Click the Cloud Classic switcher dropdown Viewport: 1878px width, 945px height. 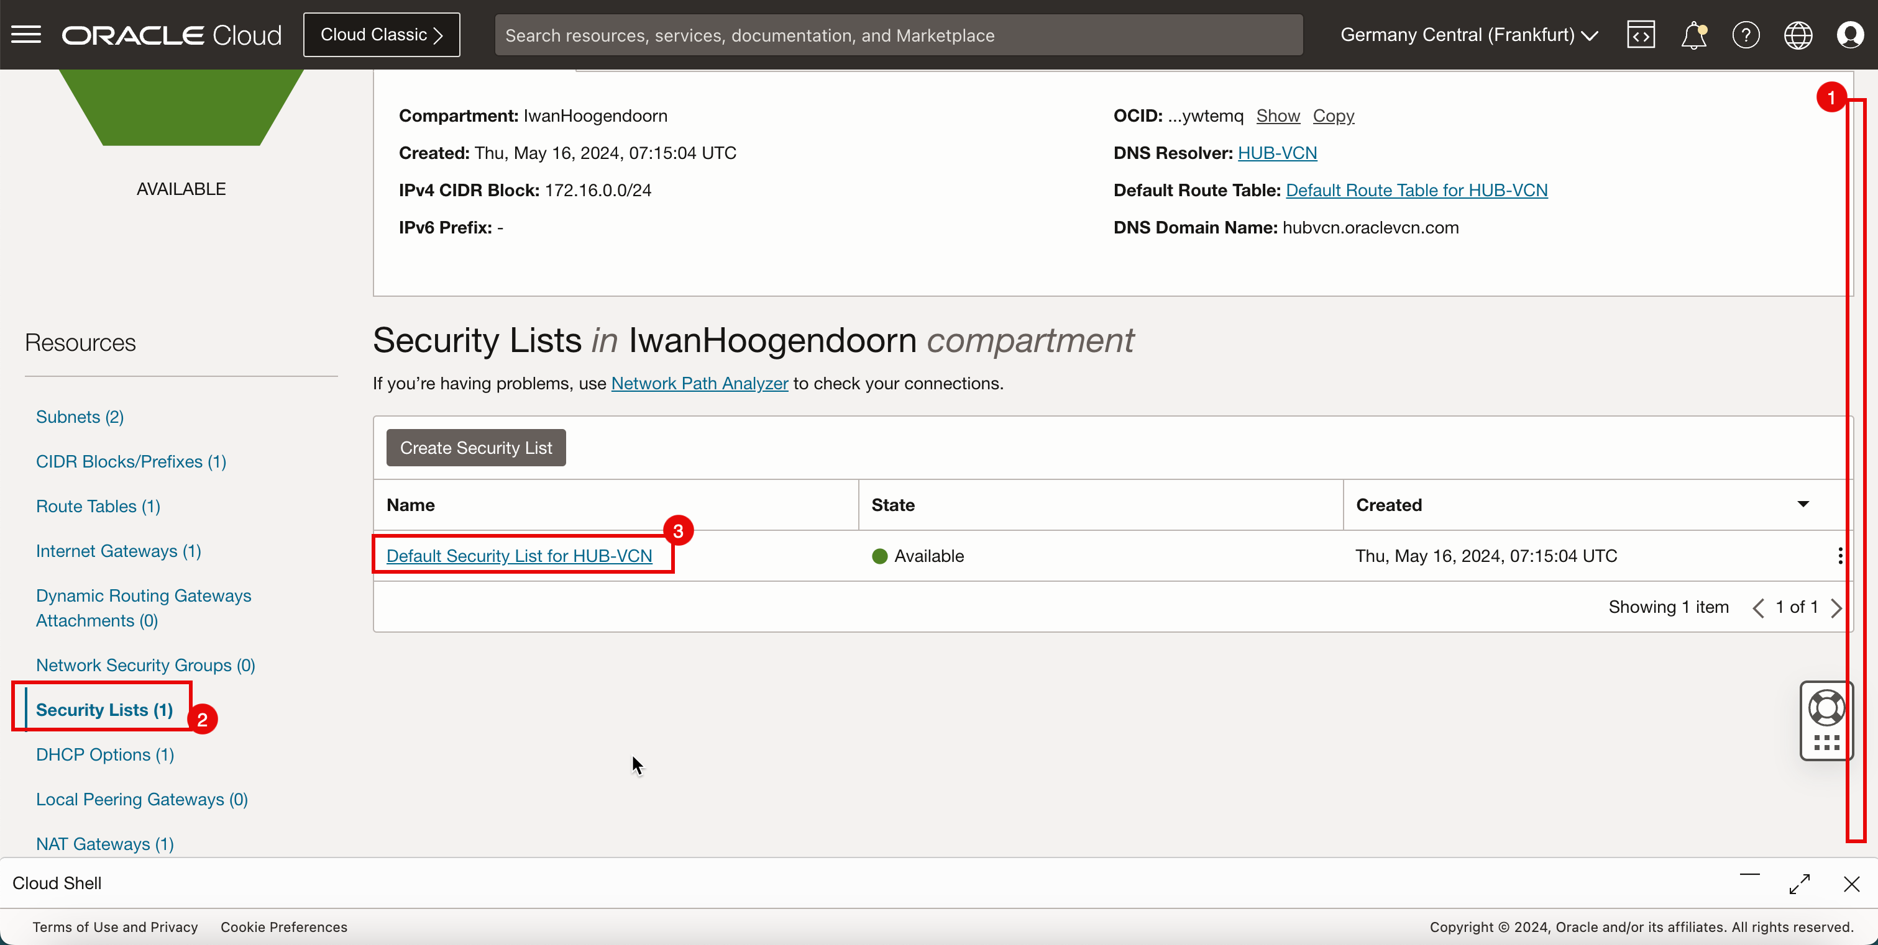381,35
